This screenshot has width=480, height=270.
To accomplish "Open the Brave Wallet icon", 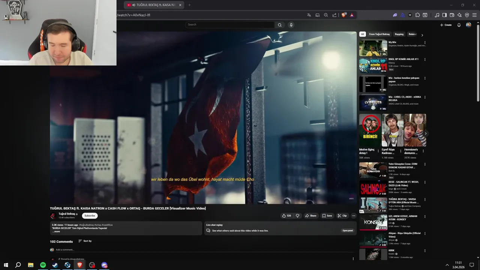I will 452,15.
